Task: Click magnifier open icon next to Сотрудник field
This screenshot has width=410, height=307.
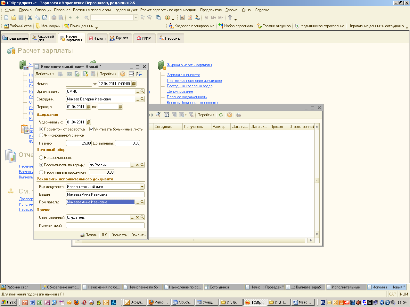Action: coord(142,99)
